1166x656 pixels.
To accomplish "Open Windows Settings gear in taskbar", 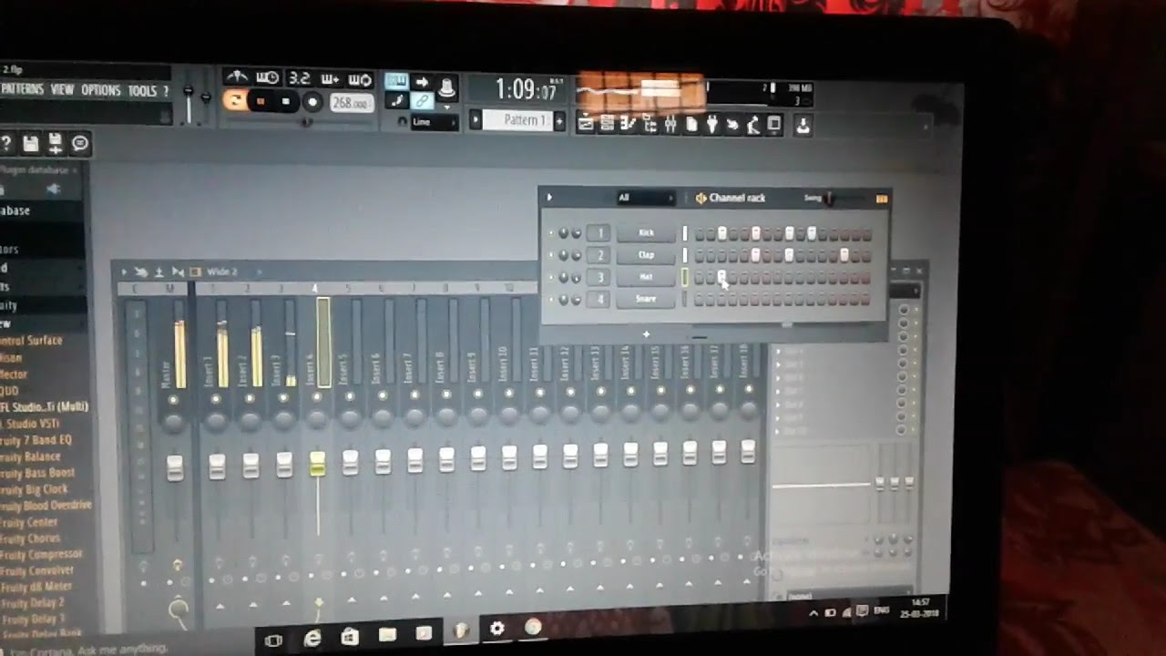I will click(496, 629).
